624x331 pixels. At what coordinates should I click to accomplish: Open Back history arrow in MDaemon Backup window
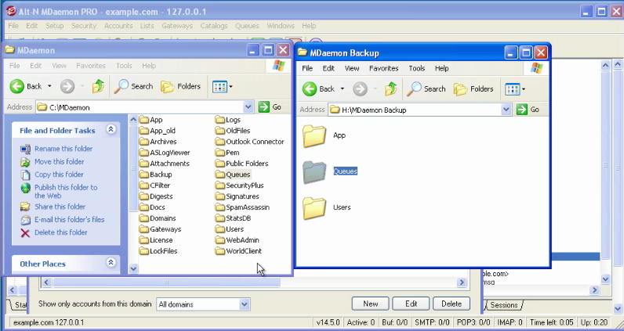click(343, 89)
